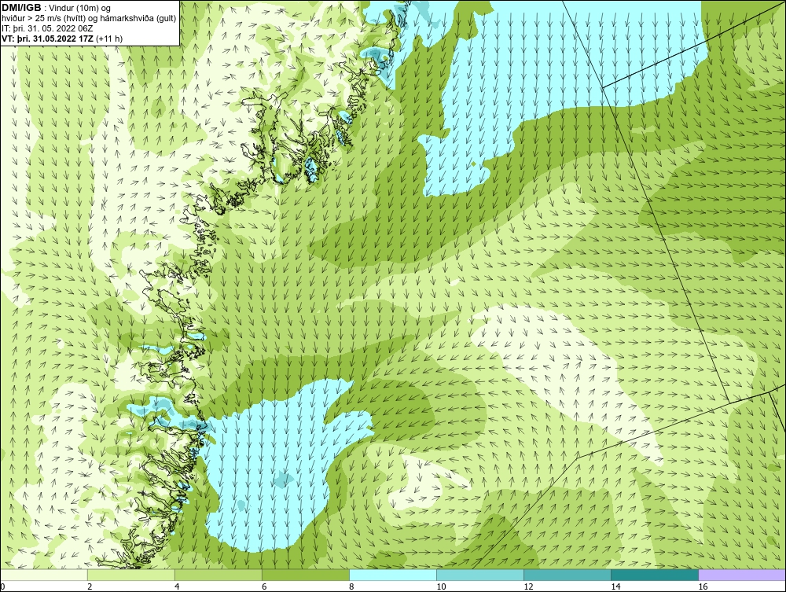Click the 'hviður > 25 m/s (hvítt)' text line

(x=89, y=18)
